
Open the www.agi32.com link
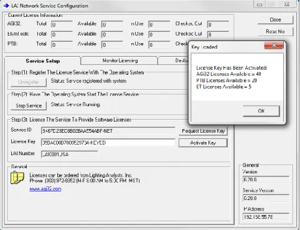(45, 189)
